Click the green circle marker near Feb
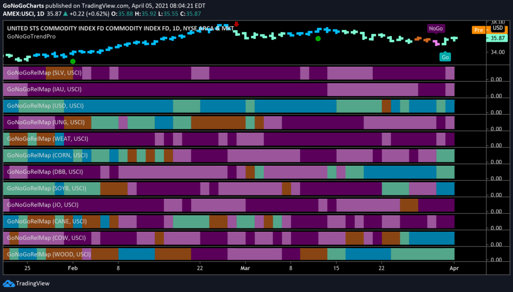 click(x=73, y=61)
